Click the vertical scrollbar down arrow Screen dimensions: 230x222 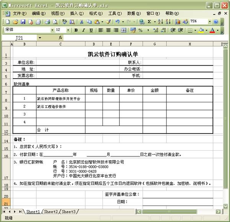coord(225,206)
